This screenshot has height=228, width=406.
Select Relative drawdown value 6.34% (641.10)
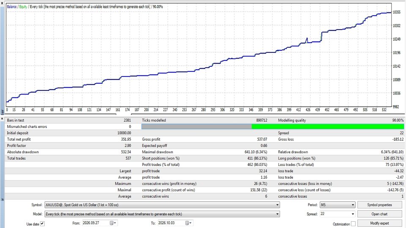tap(392, 152)
